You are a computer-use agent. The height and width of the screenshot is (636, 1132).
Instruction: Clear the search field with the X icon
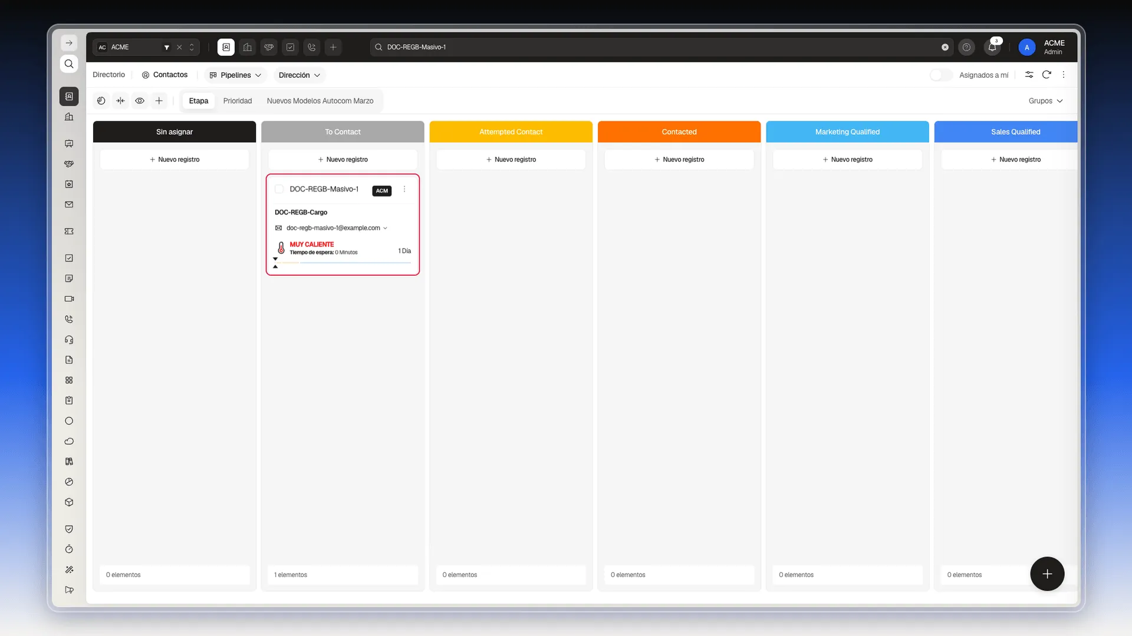(x=945, y=47)
